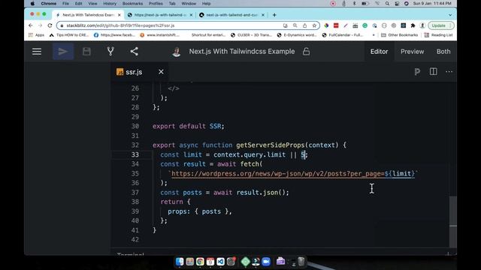Click the export default SSR statement

189,126
